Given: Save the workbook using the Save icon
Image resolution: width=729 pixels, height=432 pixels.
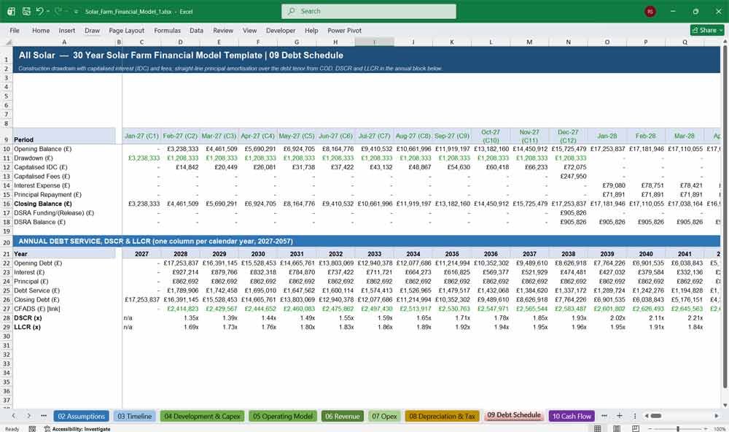Looking at the screenshot, I should tap(26, 11).
